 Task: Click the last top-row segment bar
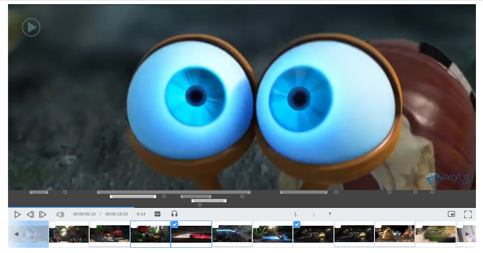304,192
